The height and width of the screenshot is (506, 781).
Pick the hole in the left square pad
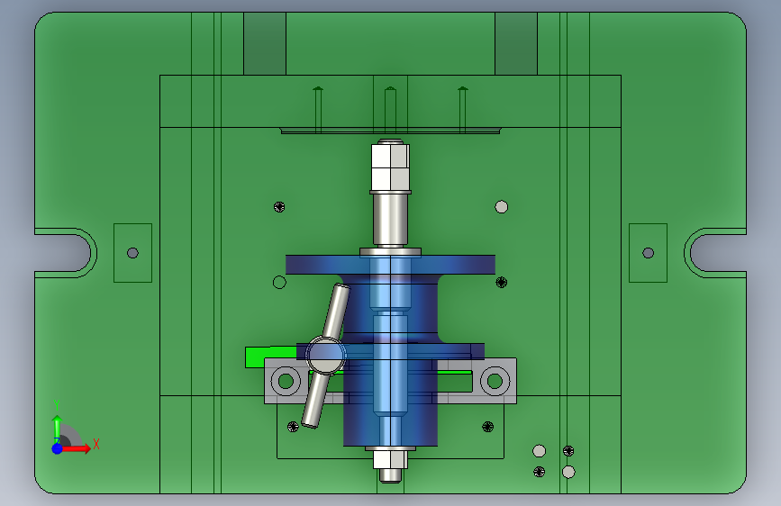(x=132, y=253)
